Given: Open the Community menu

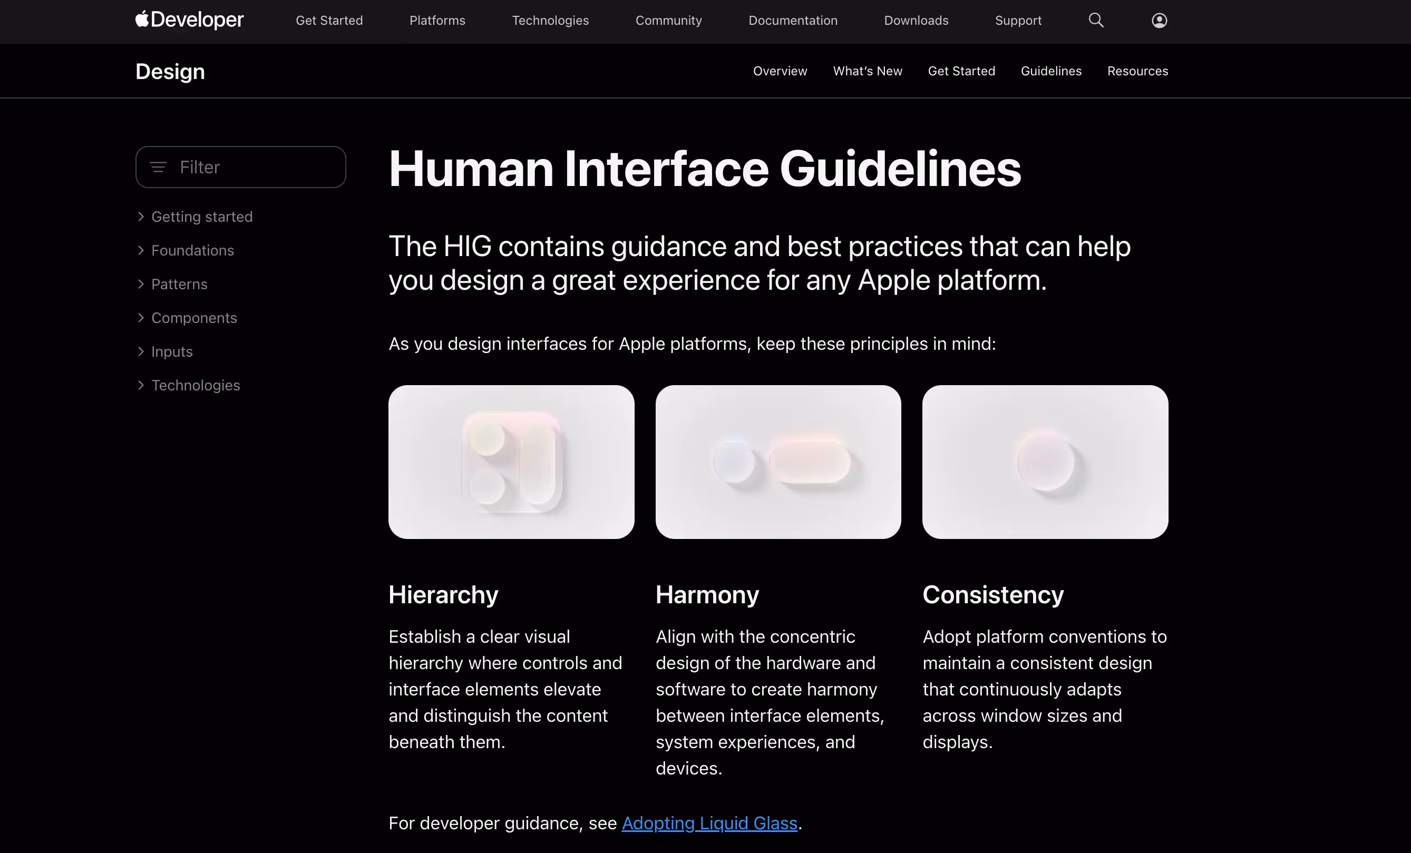Looking at the screenshot, I should point(669,21).
